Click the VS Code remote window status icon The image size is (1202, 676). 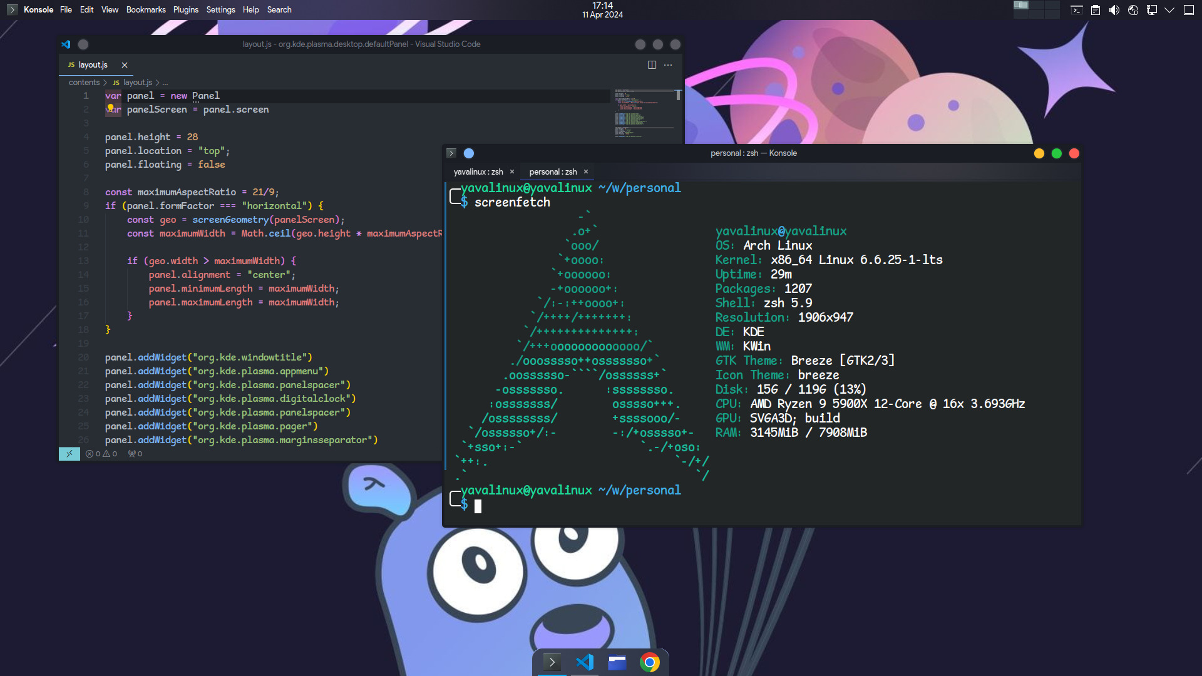[x=69, y=454]
